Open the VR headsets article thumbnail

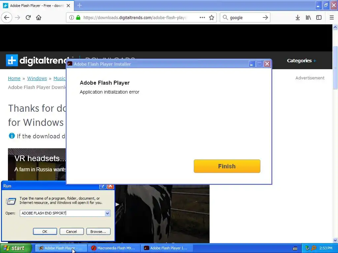(x=37, y=164)
